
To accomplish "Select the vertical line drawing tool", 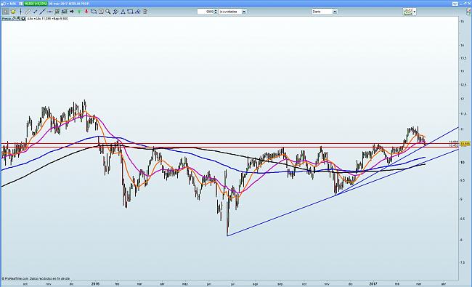I will tap(20, 12).
